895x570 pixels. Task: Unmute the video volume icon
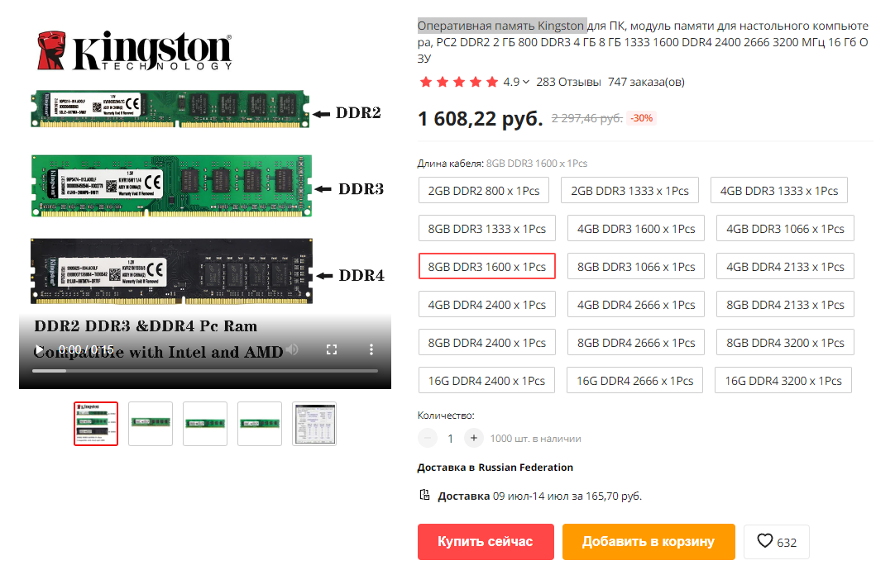293,349
